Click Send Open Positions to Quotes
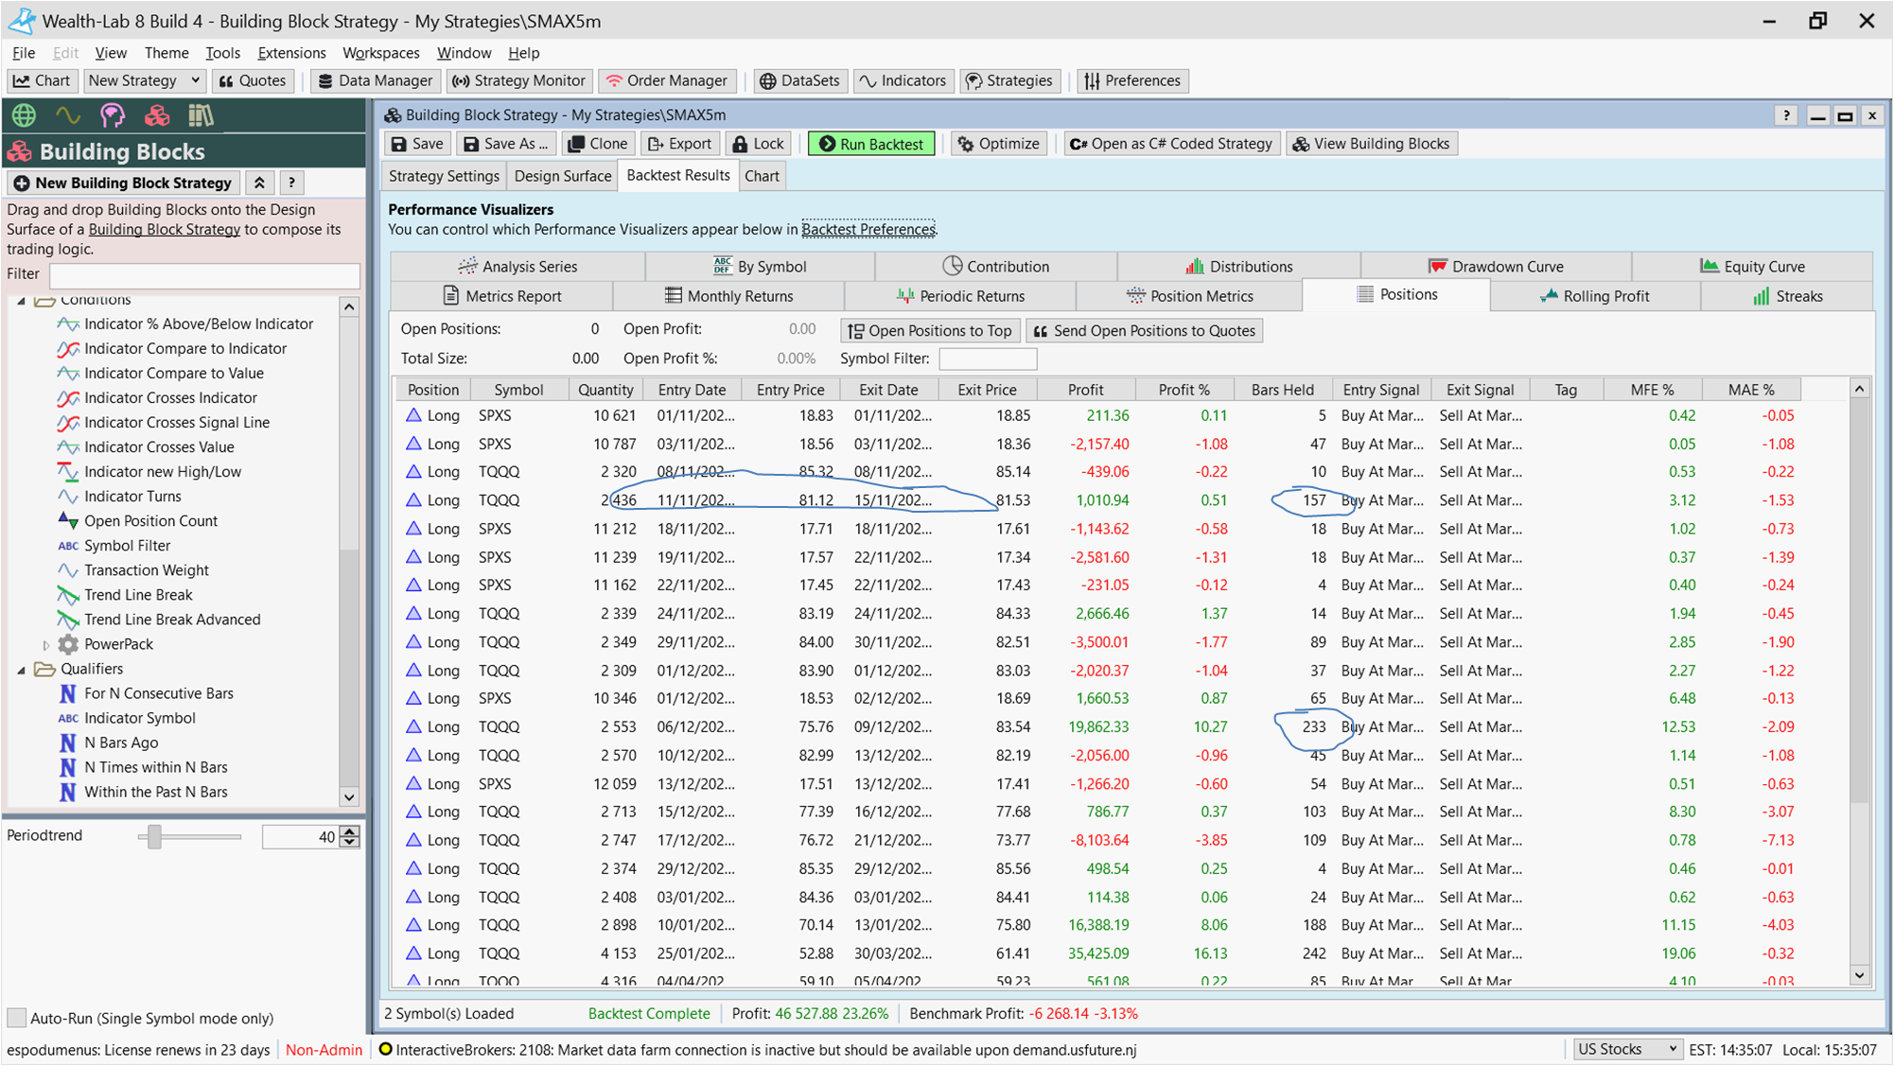The width and height of the screenshot is (1894, 1066). pos(1144,330)
